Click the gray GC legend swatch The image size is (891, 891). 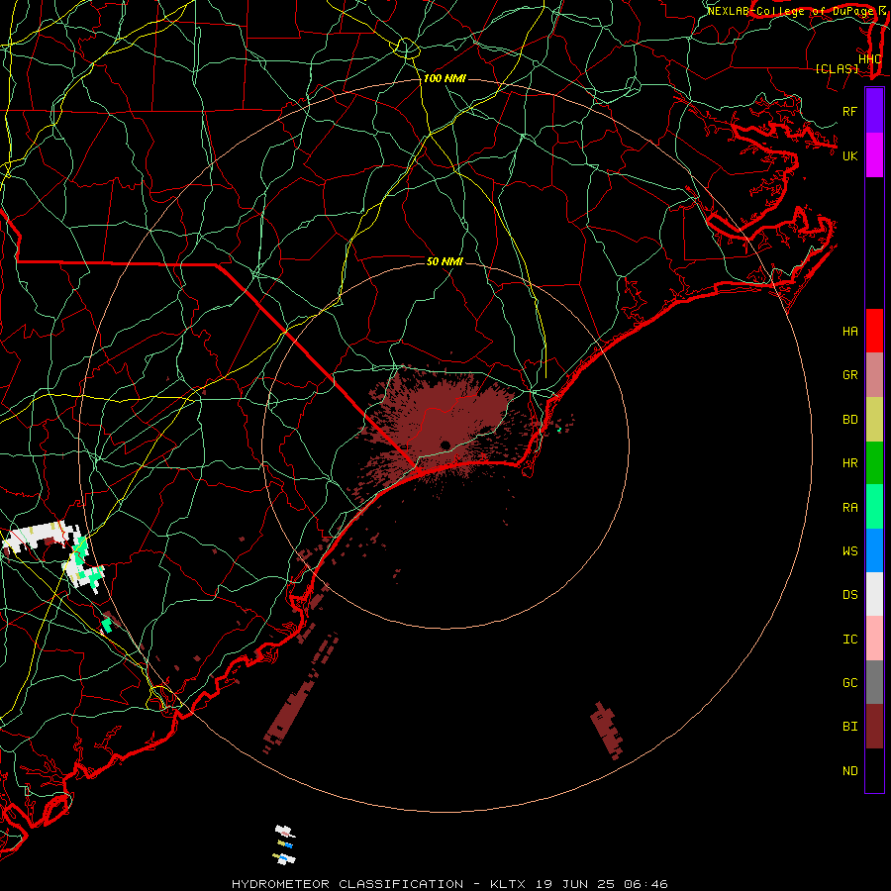(874, 682)
